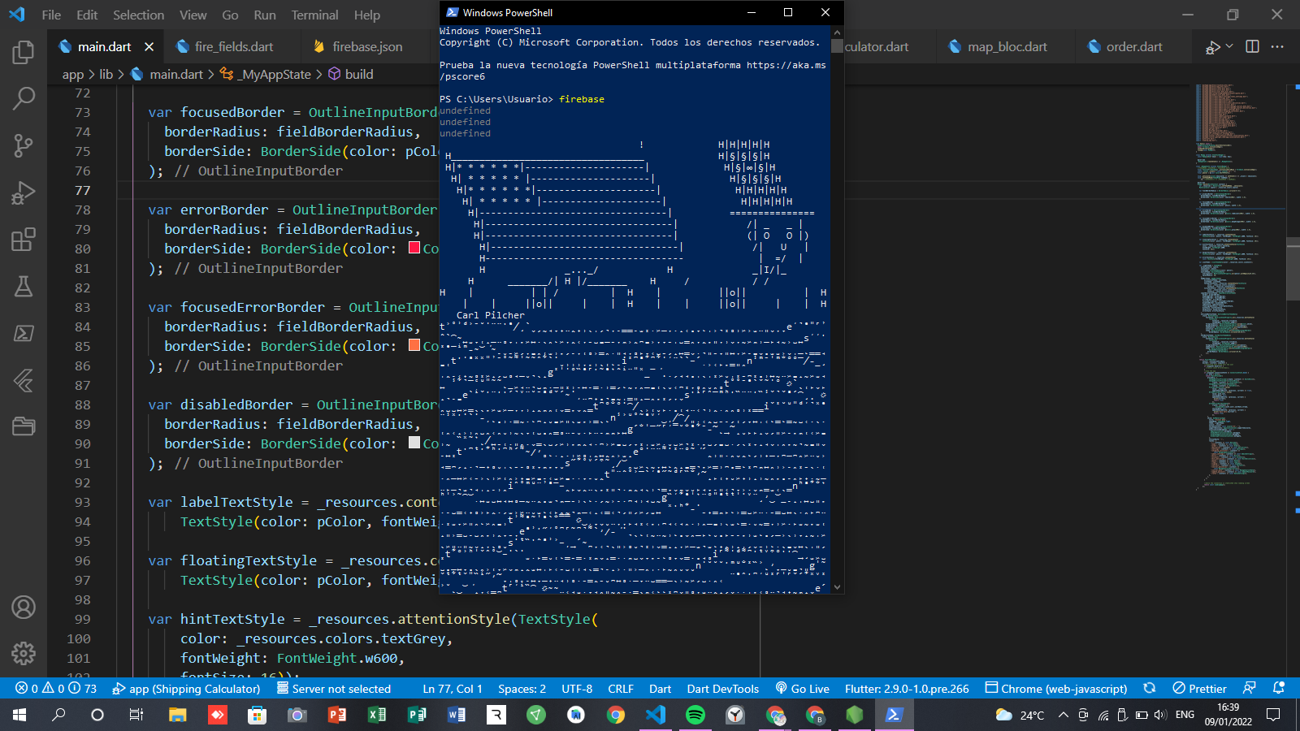Open Manage gear icon in activity bar

[x=24, y=653]
